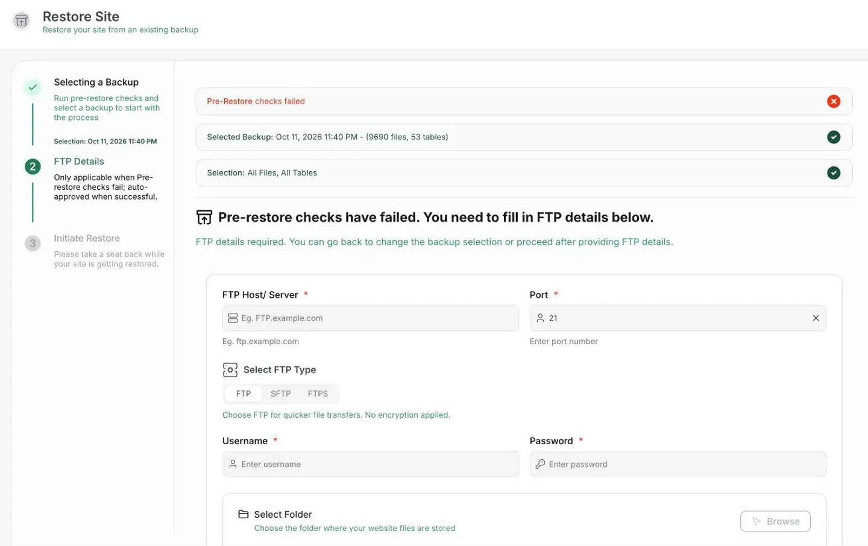Click 'Choose the folder where your website files are stored'

click(354, 529)
